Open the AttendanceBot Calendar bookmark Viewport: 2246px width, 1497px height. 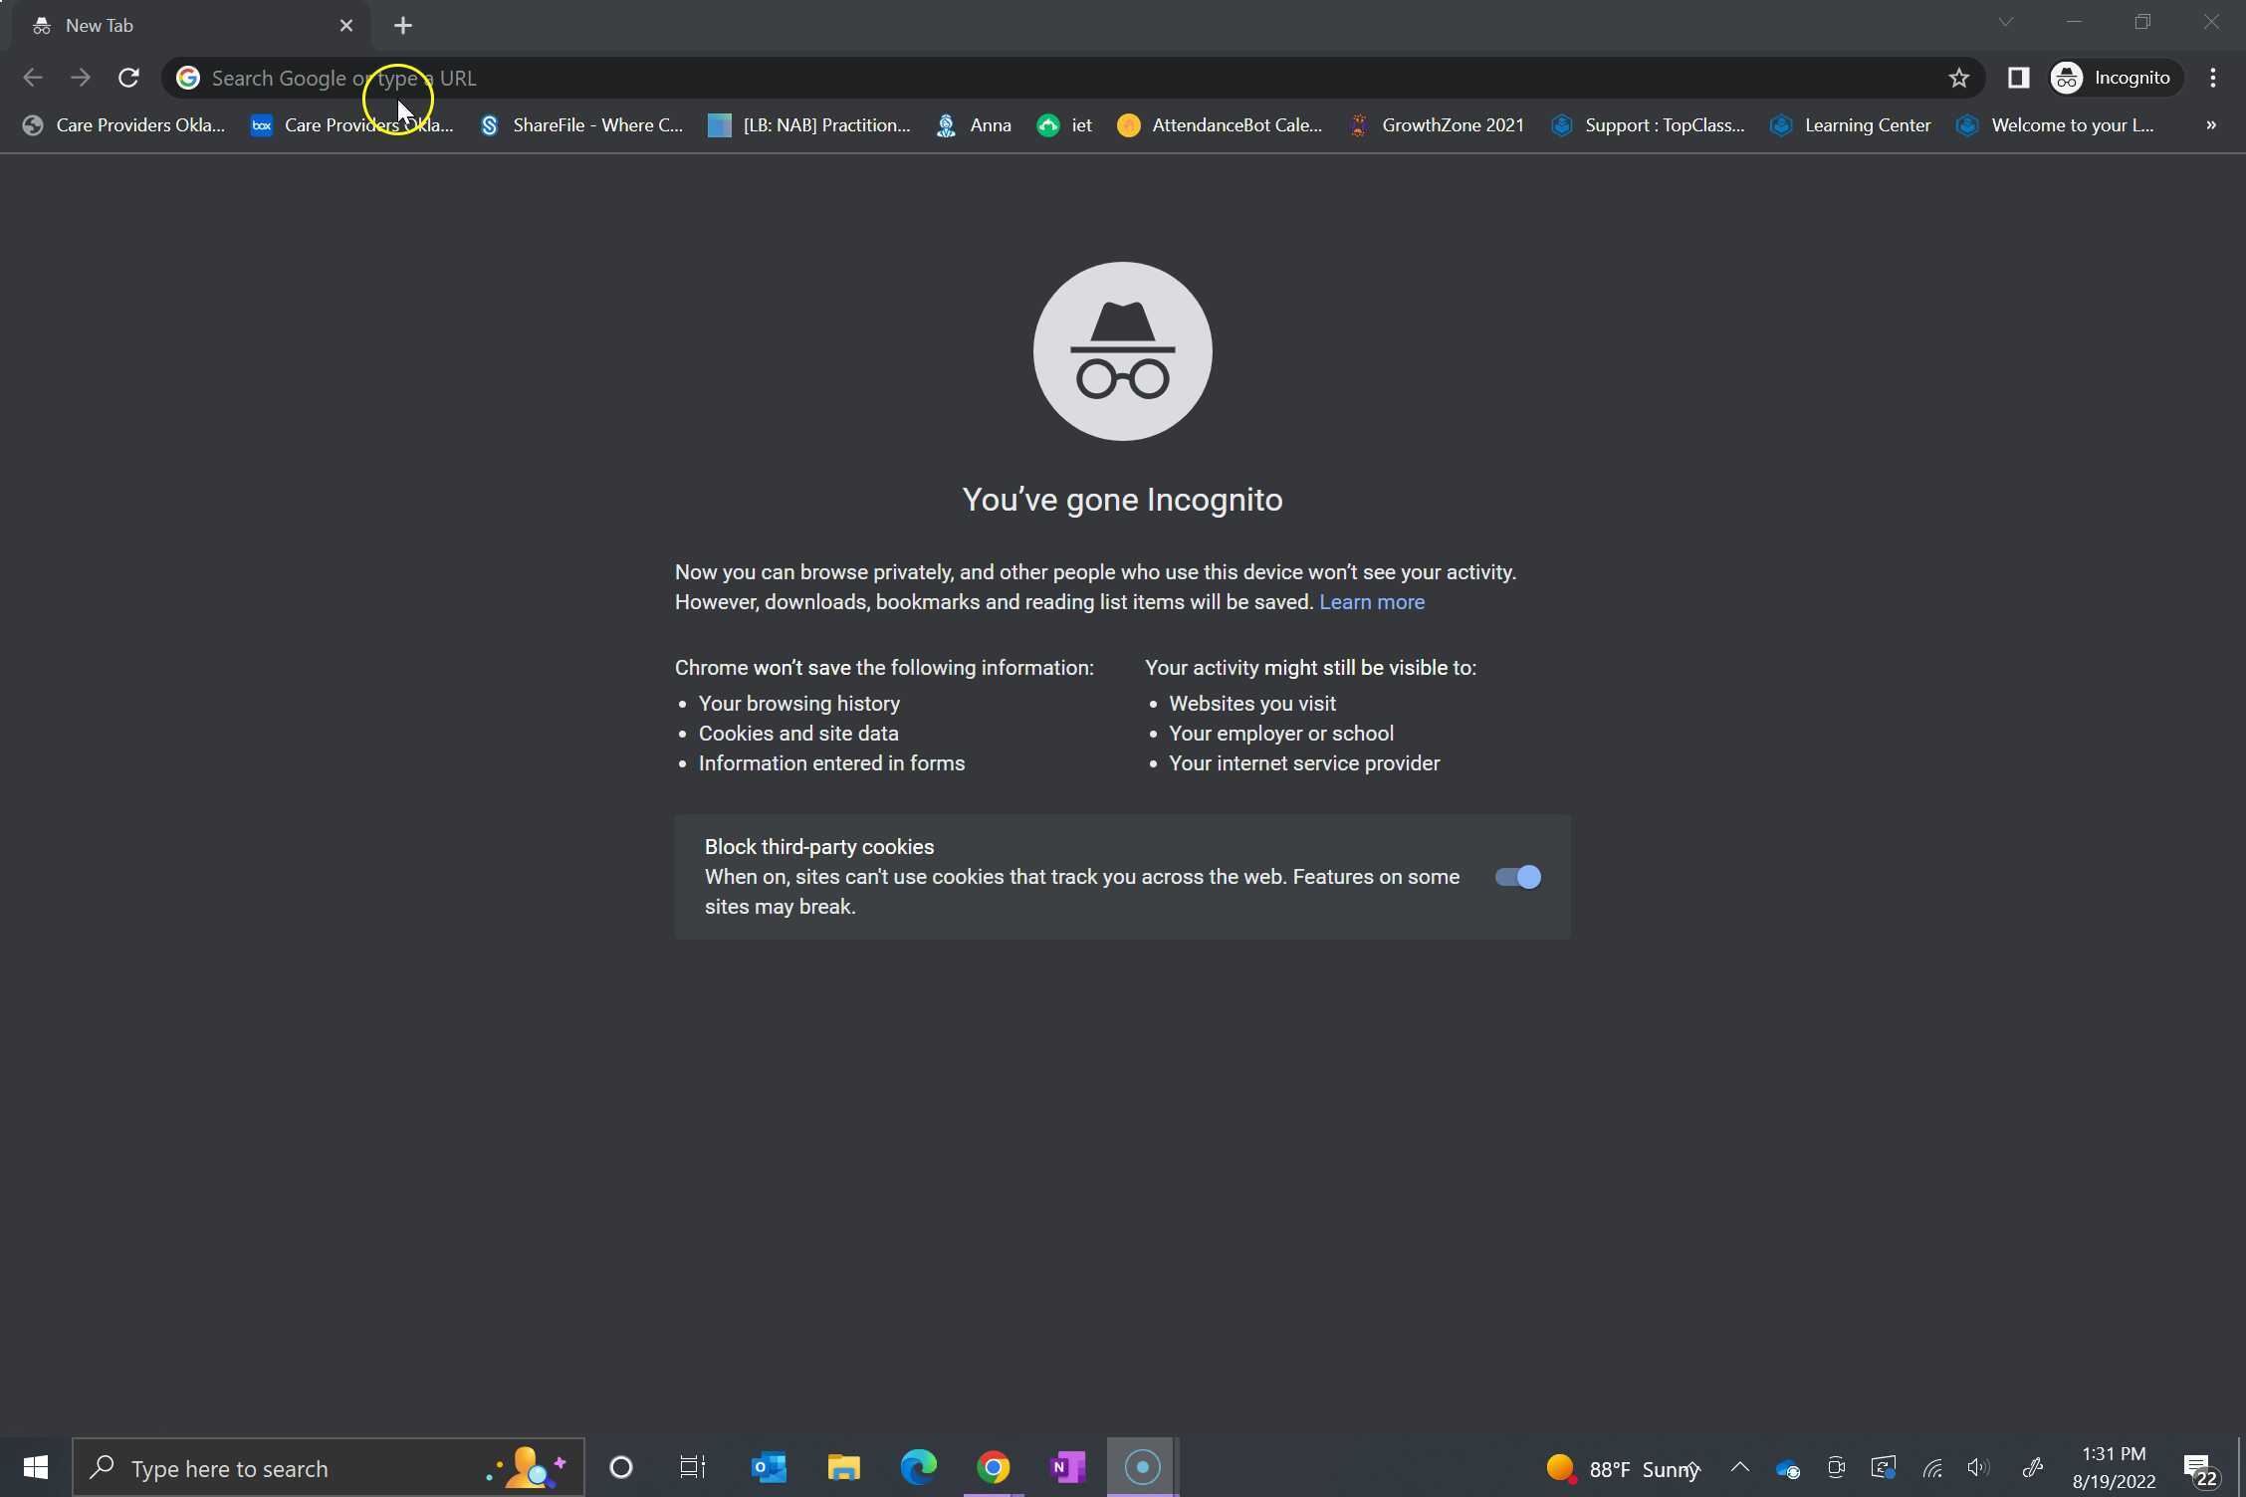(1220, 125)
